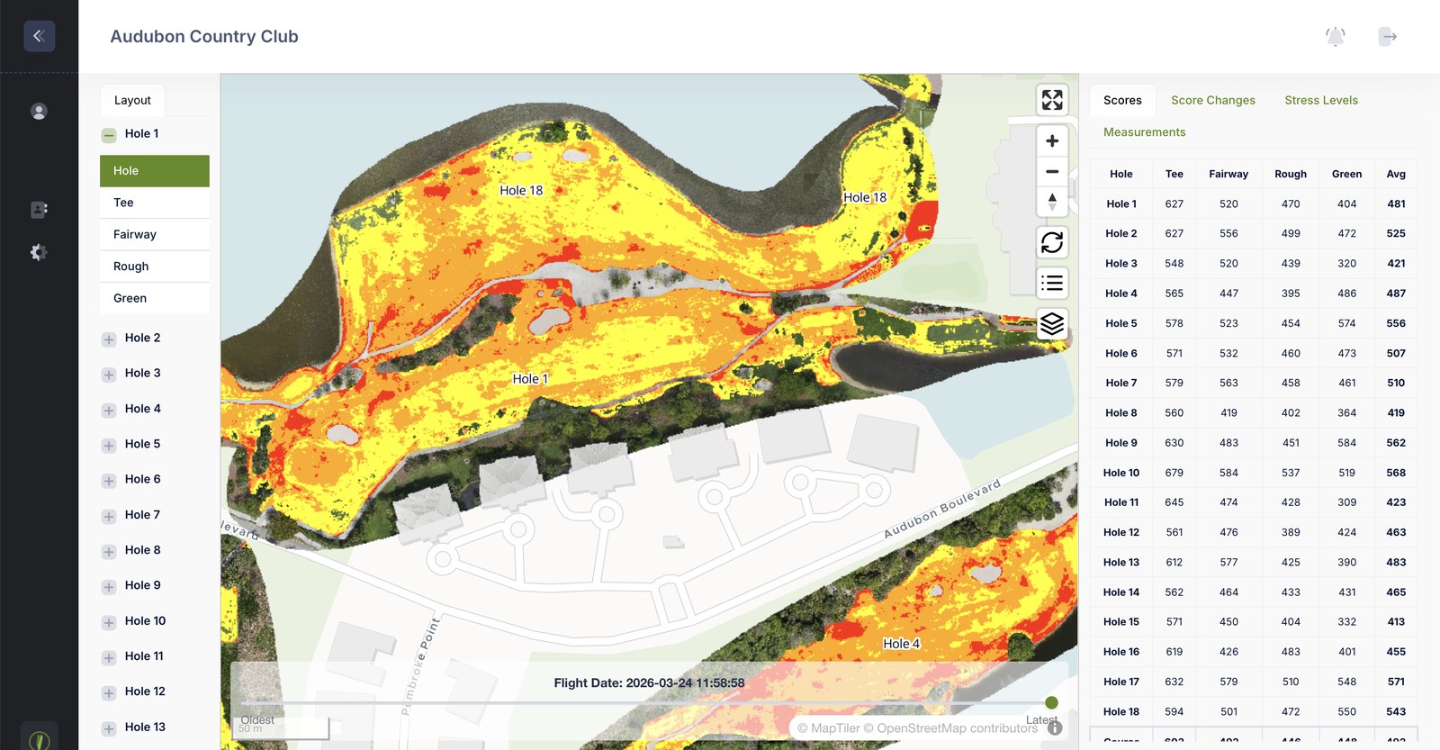1440x750 pixels.
Task: Expand Hole 5 in the layout tree
Action: [109, 446]
